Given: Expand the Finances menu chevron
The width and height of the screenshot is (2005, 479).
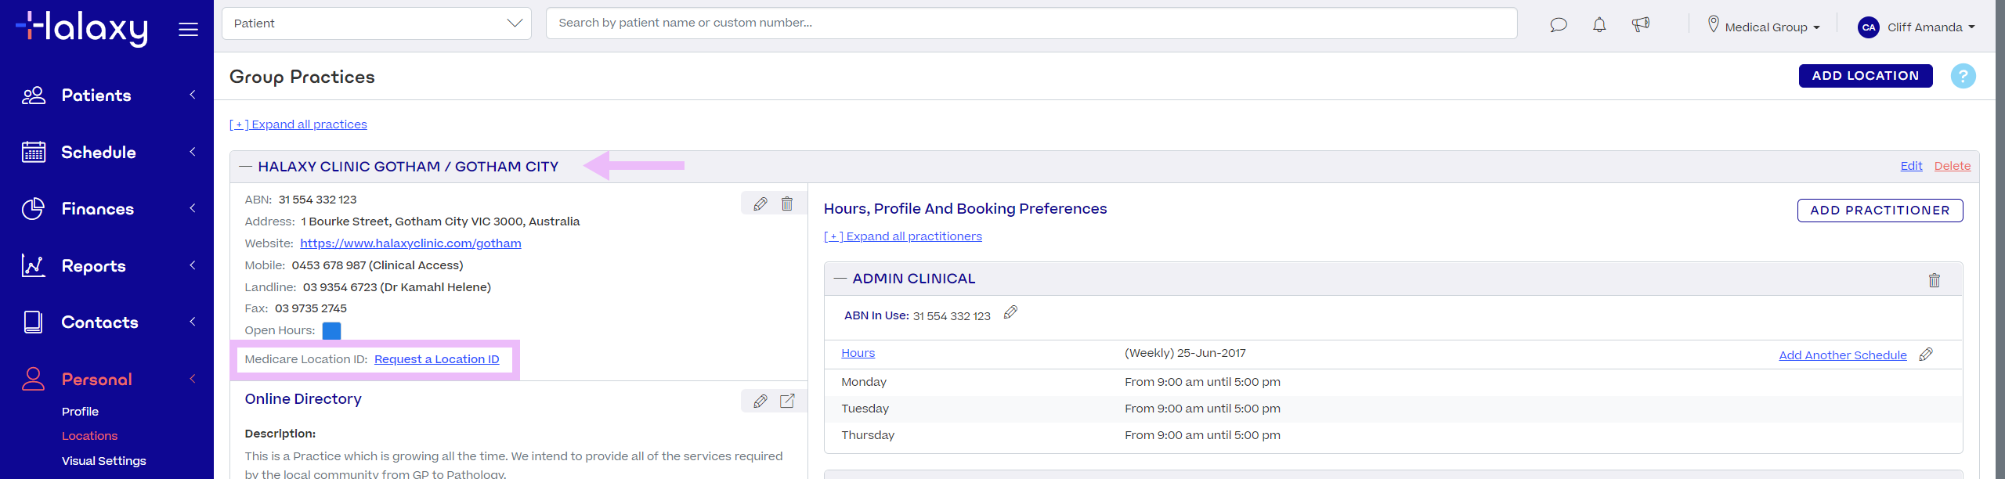Looking at the screenshot, I should coord(193,208).
